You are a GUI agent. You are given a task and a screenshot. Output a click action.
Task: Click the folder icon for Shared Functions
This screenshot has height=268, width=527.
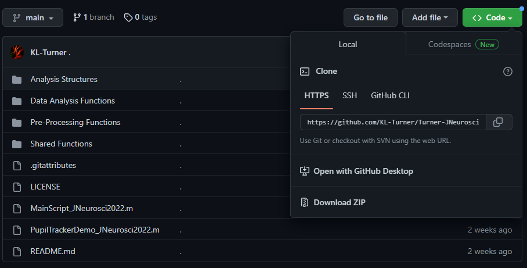click(17, 144)
